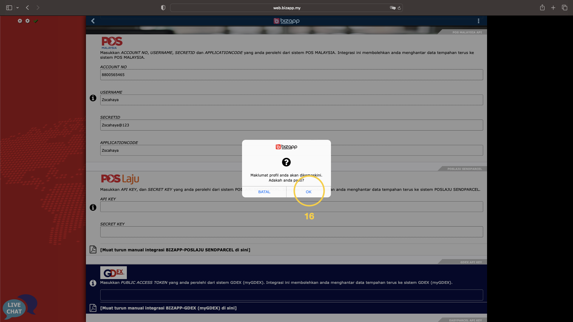The width and height of the screenshot is (573, 322).
Task: Click the Bizapp logo inside the dialog
Action: pos(286,147)
